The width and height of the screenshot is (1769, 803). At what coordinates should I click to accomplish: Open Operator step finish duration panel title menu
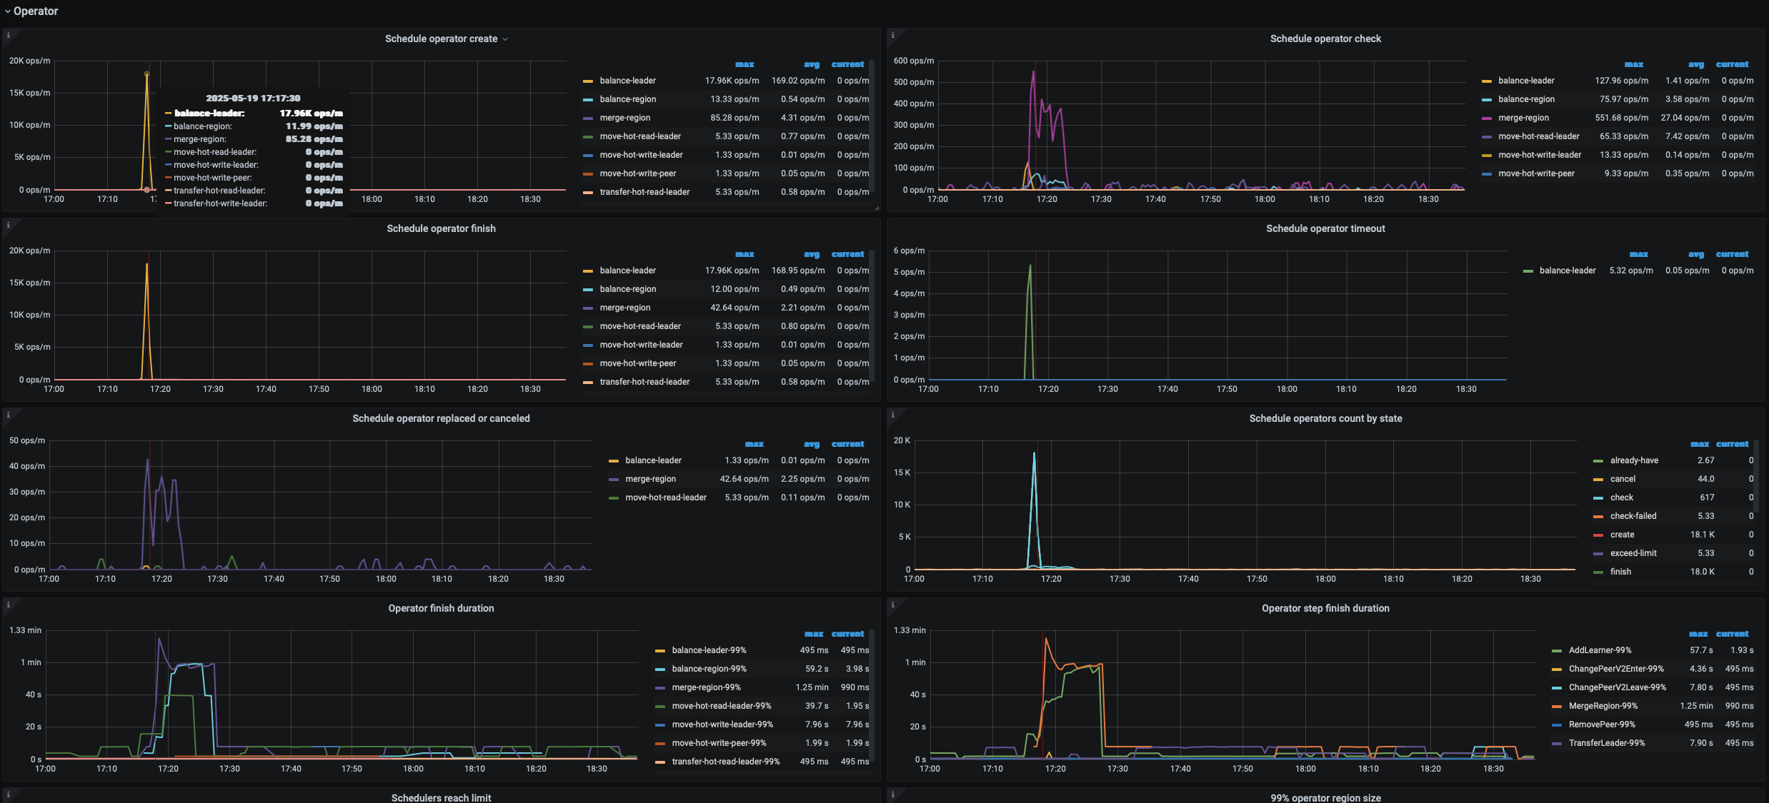[x=1325, y=608]
